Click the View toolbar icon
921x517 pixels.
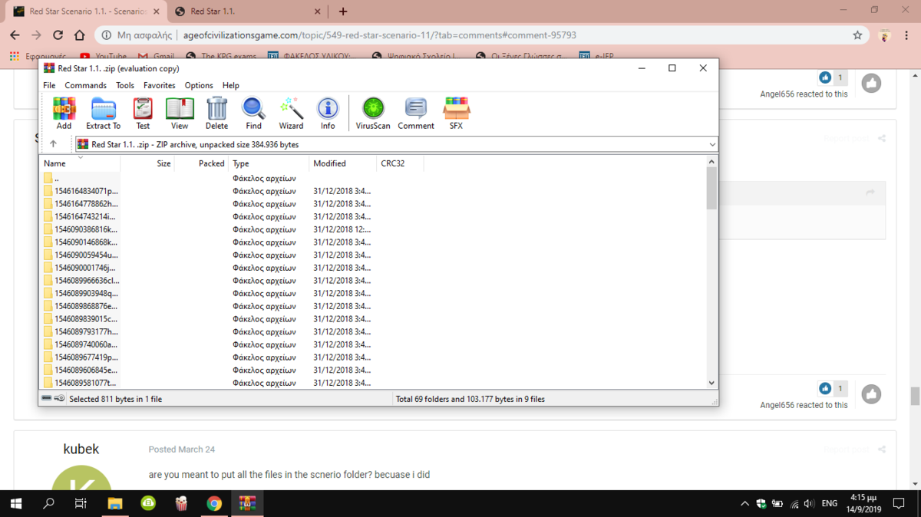(180, 113)
